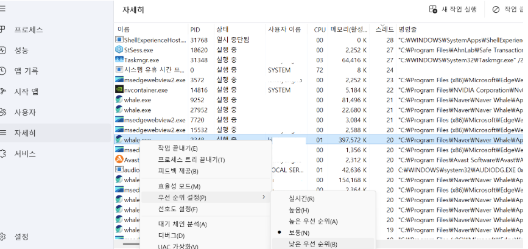Click PID value 18620

point(199,50)
